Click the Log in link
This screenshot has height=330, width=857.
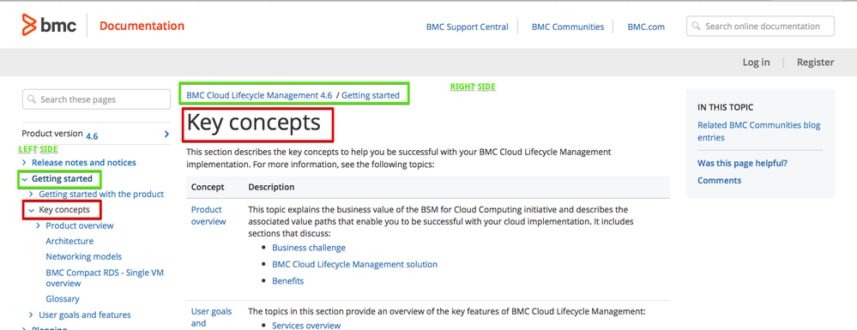756,63
